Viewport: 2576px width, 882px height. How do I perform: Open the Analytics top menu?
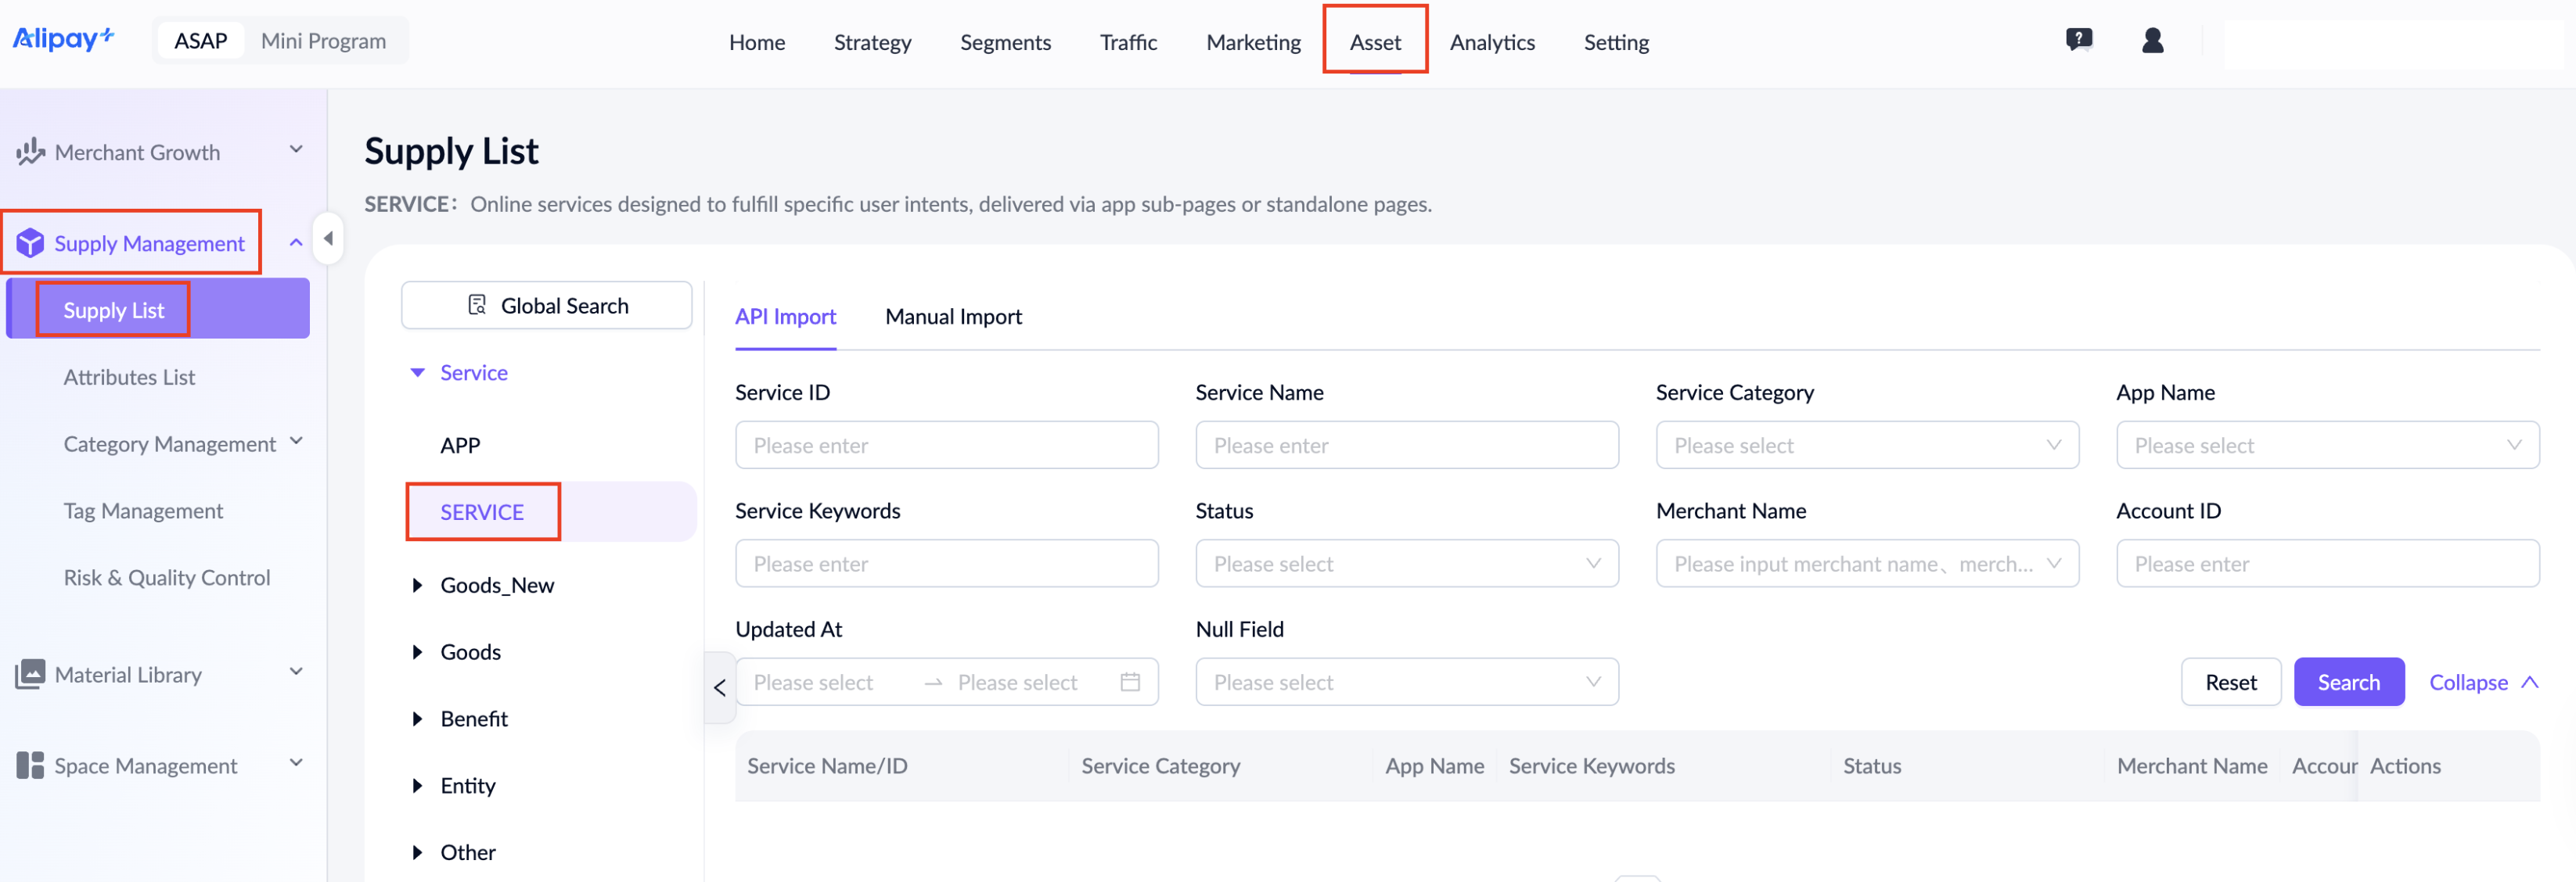click(x=1491, y=42)
